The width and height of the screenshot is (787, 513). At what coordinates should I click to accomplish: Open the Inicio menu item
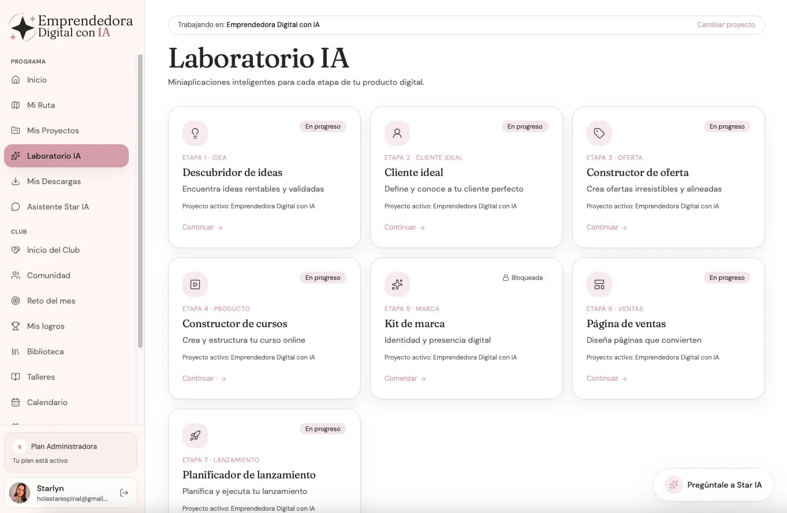(66, 80)
